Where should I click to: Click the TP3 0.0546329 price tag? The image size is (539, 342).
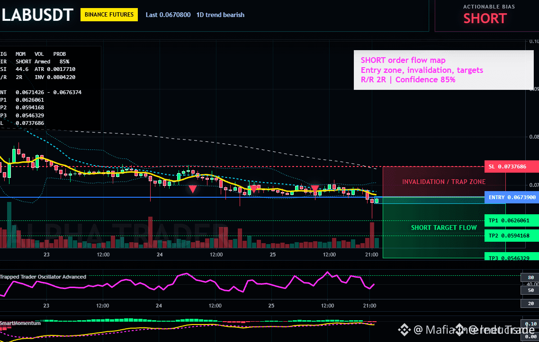pos(512,257)
